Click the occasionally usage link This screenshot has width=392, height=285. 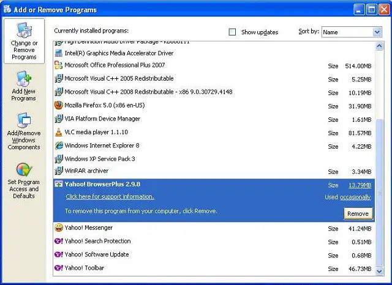click(355, 197)
